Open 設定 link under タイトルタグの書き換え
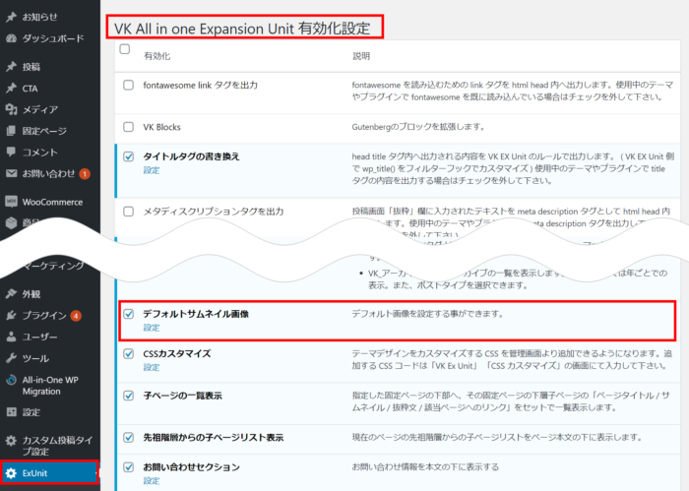This screenshot has width=689, height=491. click(x=152, y=170)
